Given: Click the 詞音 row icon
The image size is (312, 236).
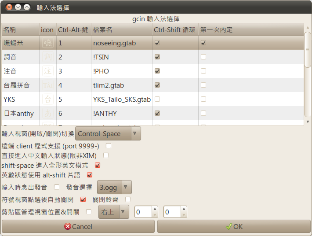Looking at the screenshot, I should click(x=47, y=57).
